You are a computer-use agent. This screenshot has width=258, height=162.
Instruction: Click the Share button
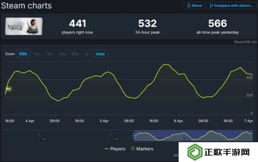[194, 6]
